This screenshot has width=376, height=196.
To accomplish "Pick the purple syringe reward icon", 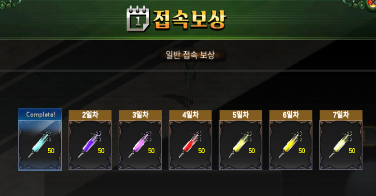I will tap(90, 144).
